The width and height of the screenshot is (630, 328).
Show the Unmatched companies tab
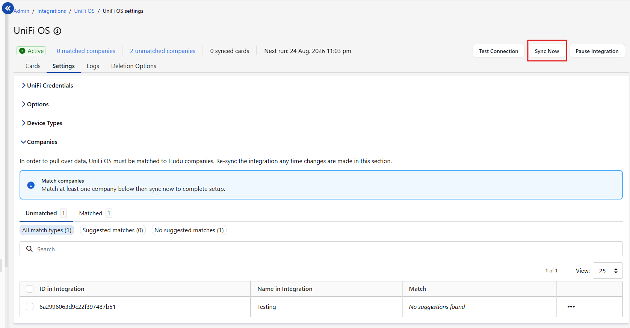tap(46, 213)
